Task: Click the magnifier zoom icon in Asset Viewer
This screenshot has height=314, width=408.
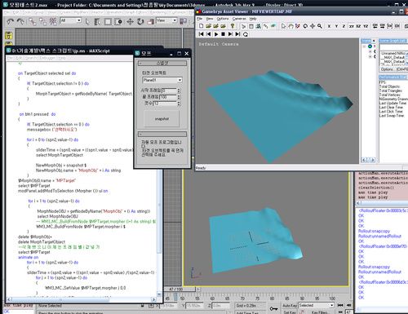Action: pos(320,26)
